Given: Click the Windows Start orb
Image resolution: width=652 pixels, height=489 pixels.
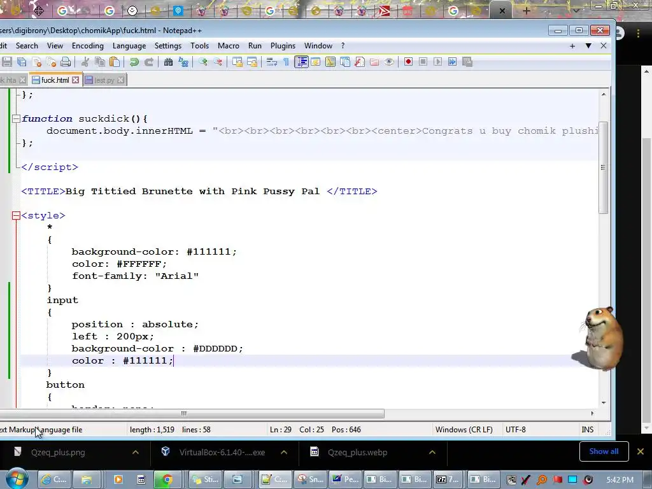Looking at the screenshot, I should 17,479.
